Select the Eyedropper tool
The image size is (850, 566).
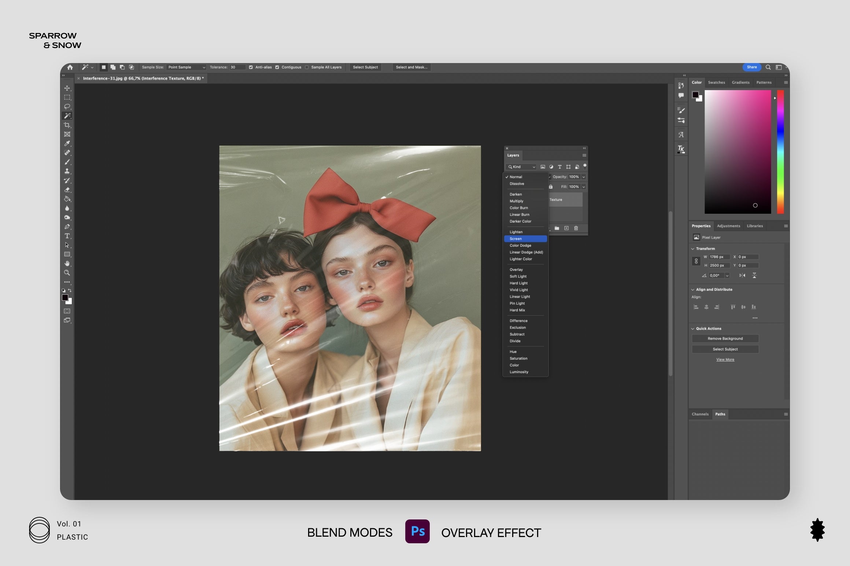[67, 143]
